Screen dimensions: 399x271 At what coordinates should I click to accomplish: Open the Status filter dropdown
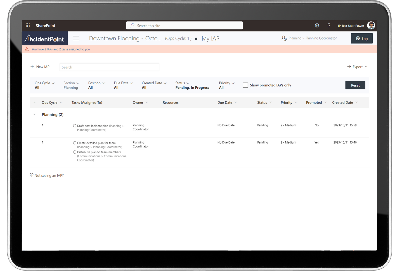tap(182, 83)
